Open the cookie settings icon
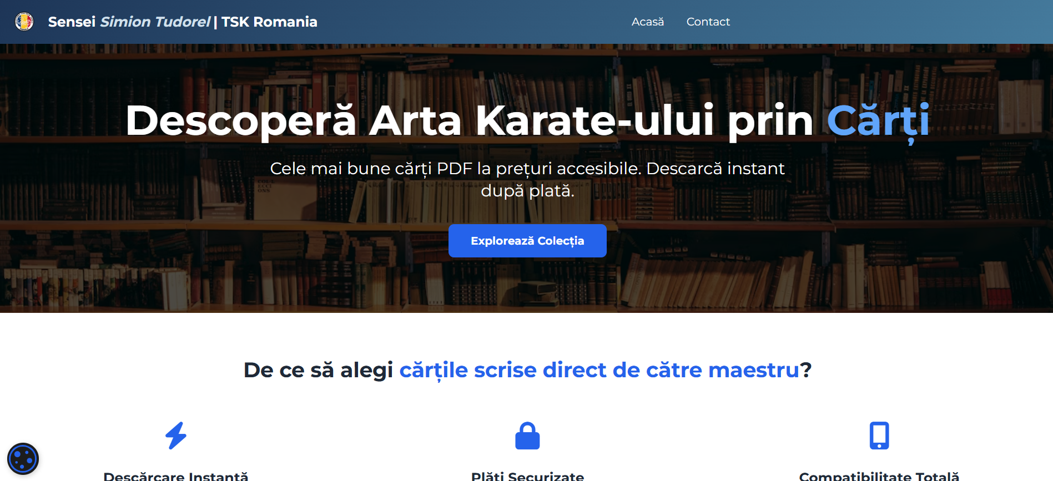Viewport: 1053px width, 481px height. click(x=23, y=459)
